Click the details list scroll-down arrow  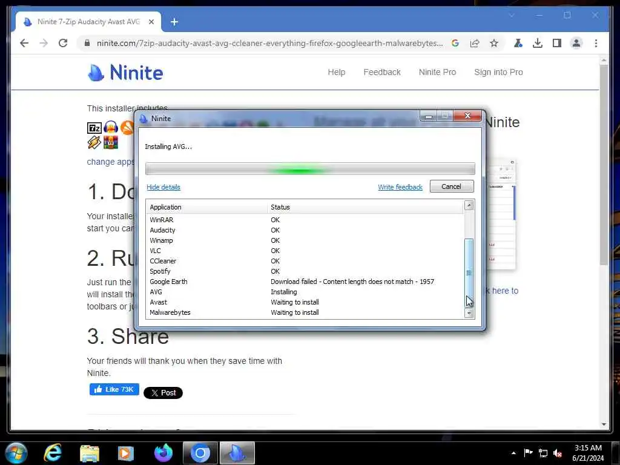[469, 313]
